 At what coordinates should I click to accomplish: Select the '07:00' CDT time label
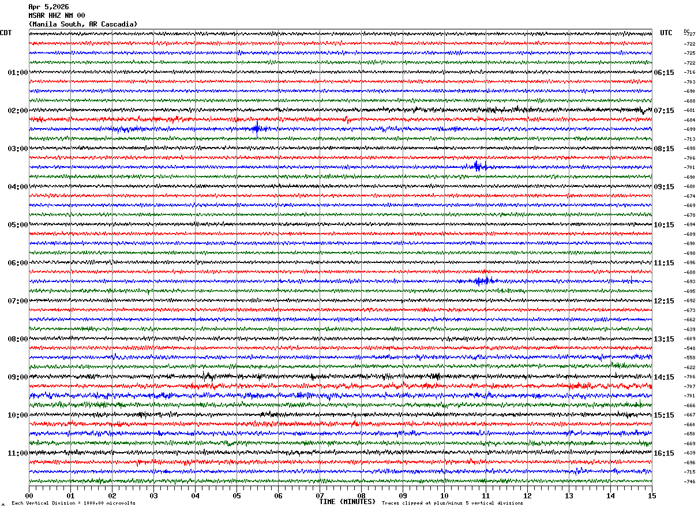click(18, 301)
